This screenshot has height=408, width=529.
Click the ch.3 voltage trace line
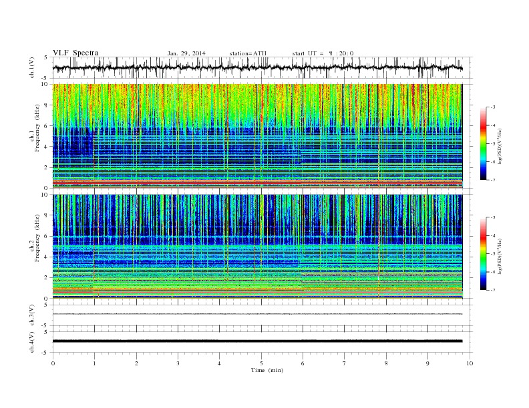[x=257, y=314]
